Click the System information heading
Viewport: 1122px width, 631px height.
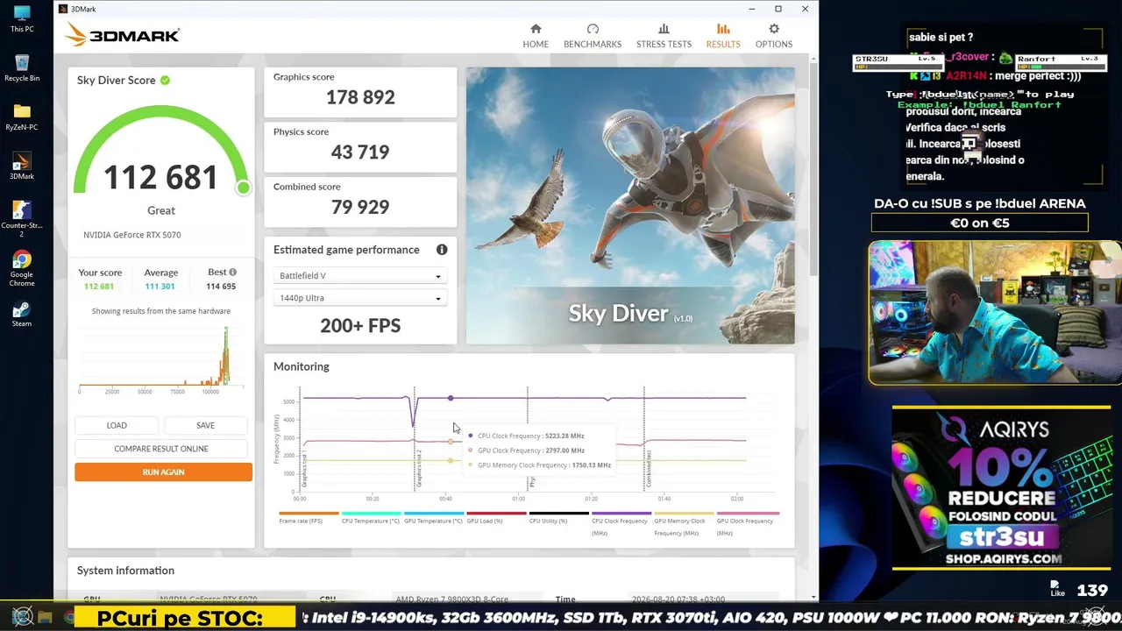pos(125,571)
